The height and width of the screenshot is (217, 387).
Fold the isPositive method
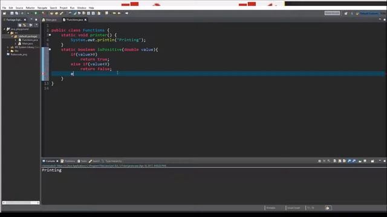click(x=50, y=49)
